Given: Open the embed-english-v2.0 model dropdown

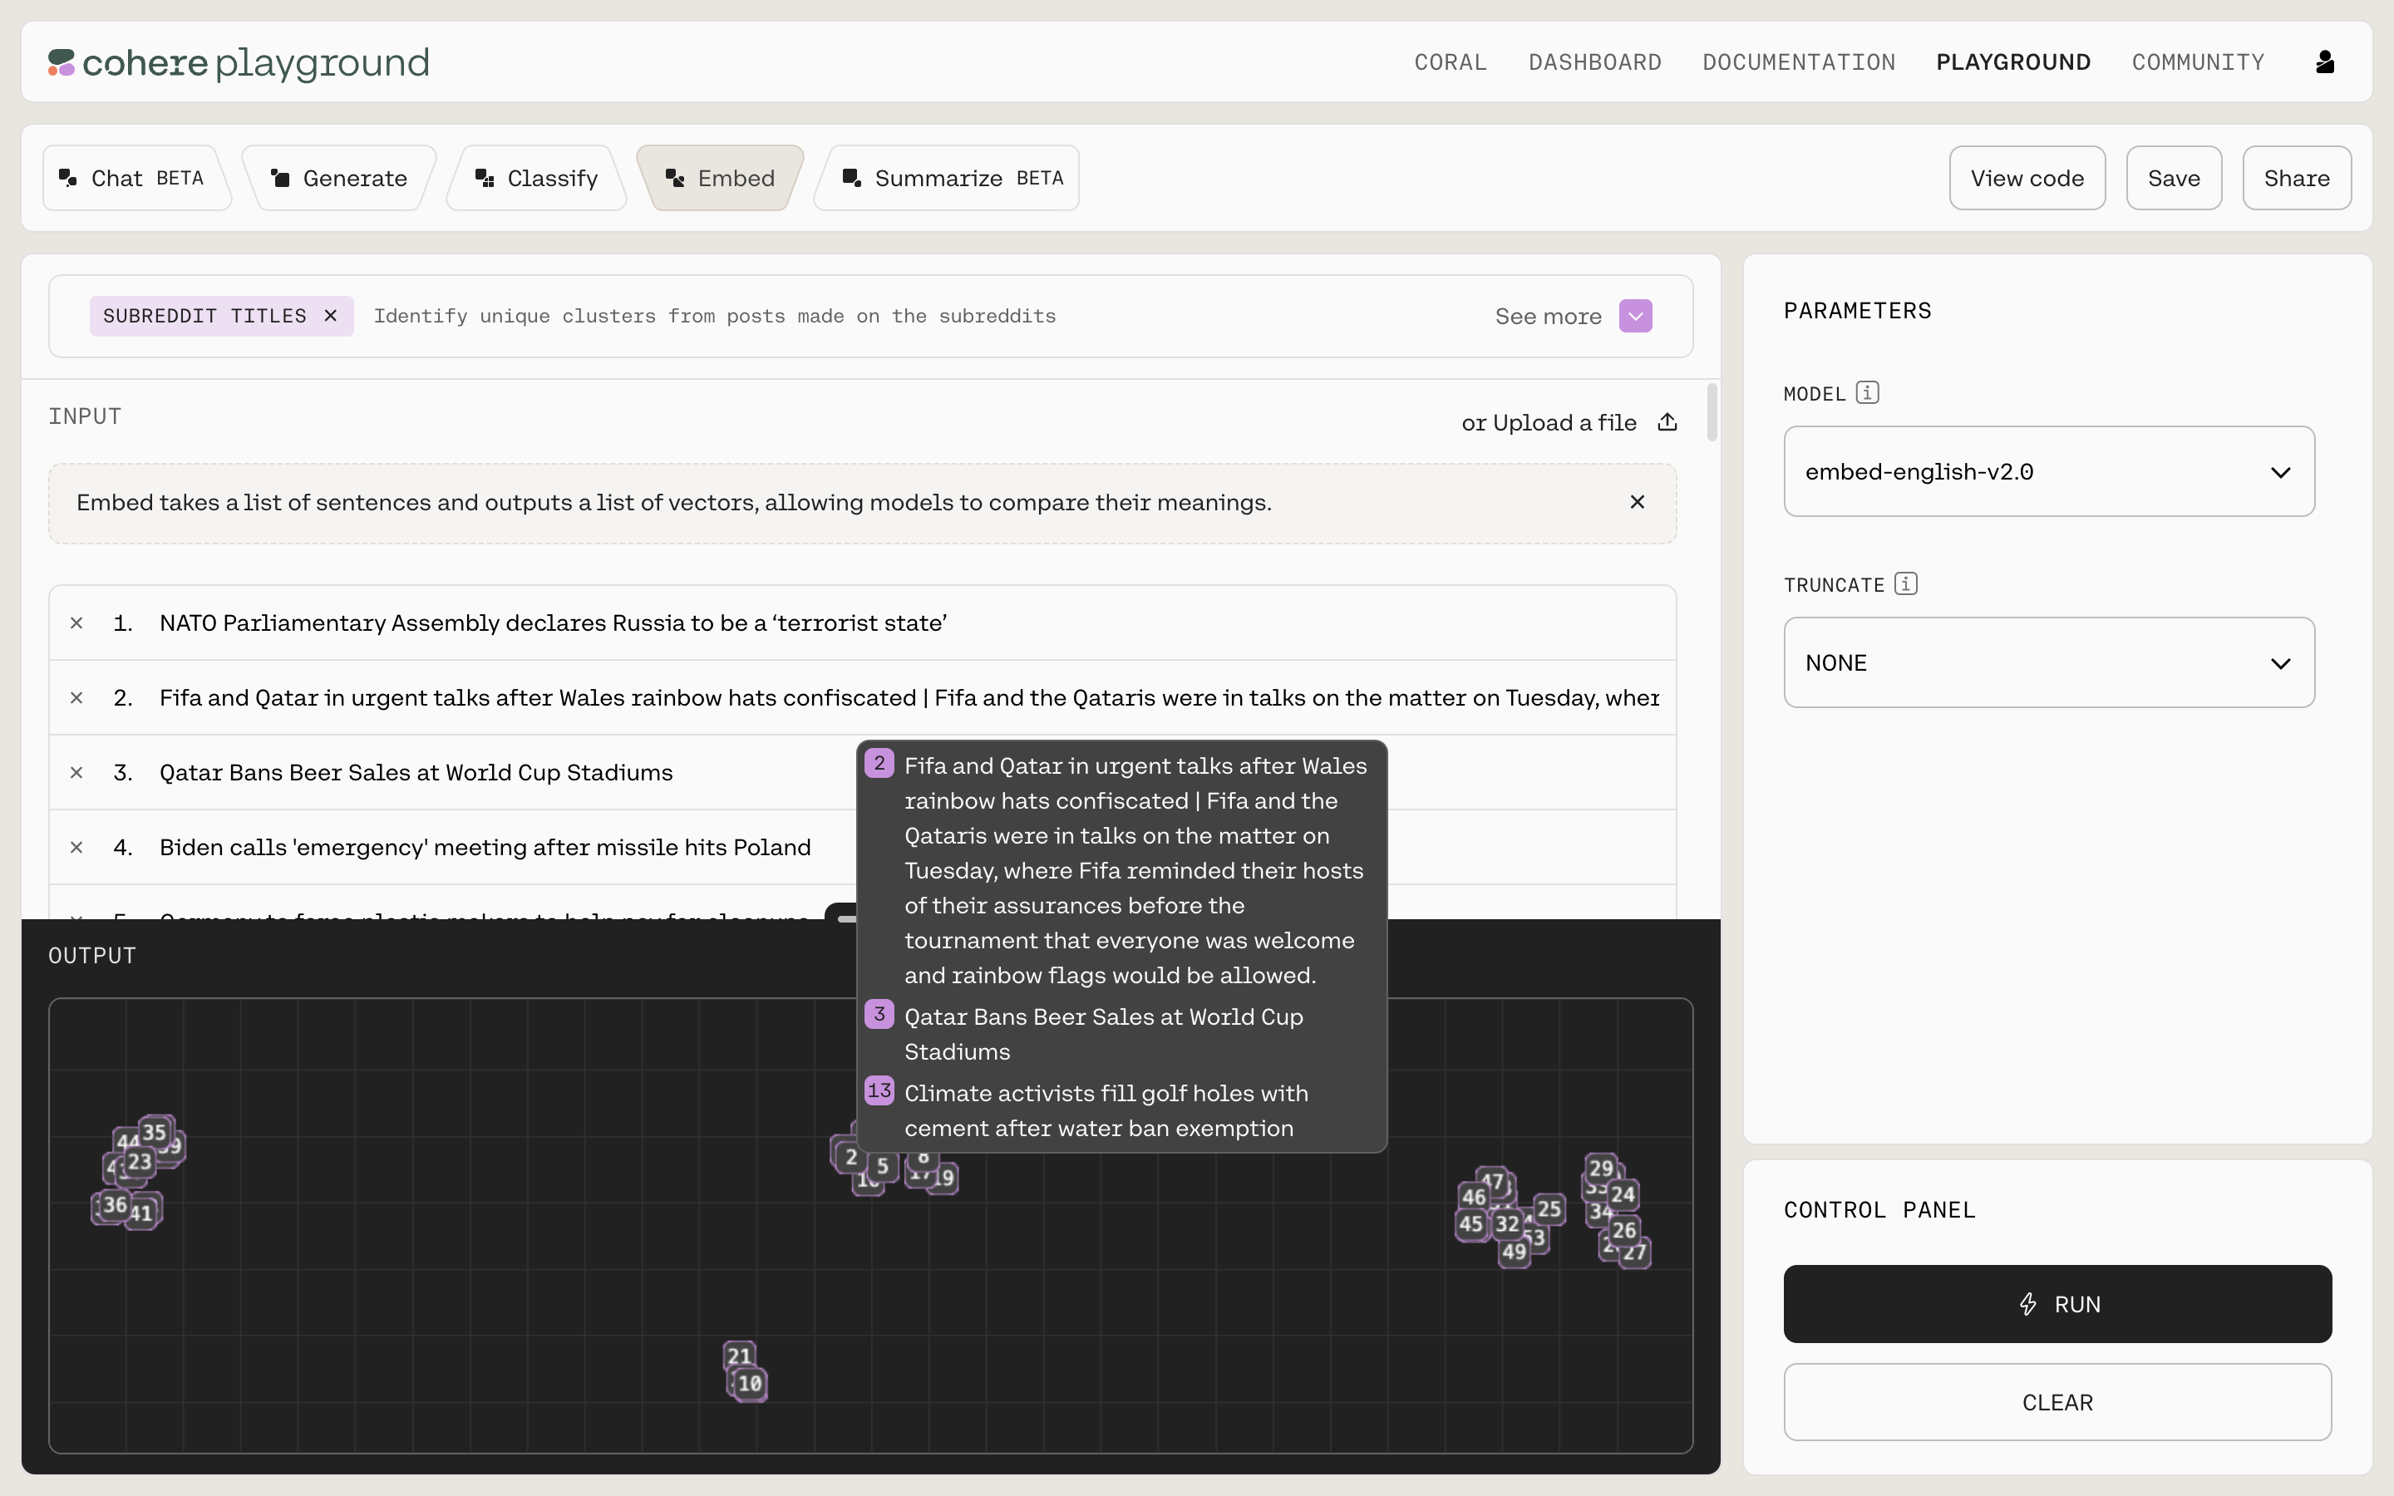Looking at the screenshot, I should pos(2047,472).
